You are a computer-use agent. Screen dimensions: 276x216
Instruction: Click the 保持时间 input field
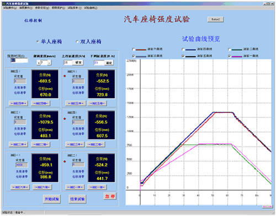[x=19, y=60]
